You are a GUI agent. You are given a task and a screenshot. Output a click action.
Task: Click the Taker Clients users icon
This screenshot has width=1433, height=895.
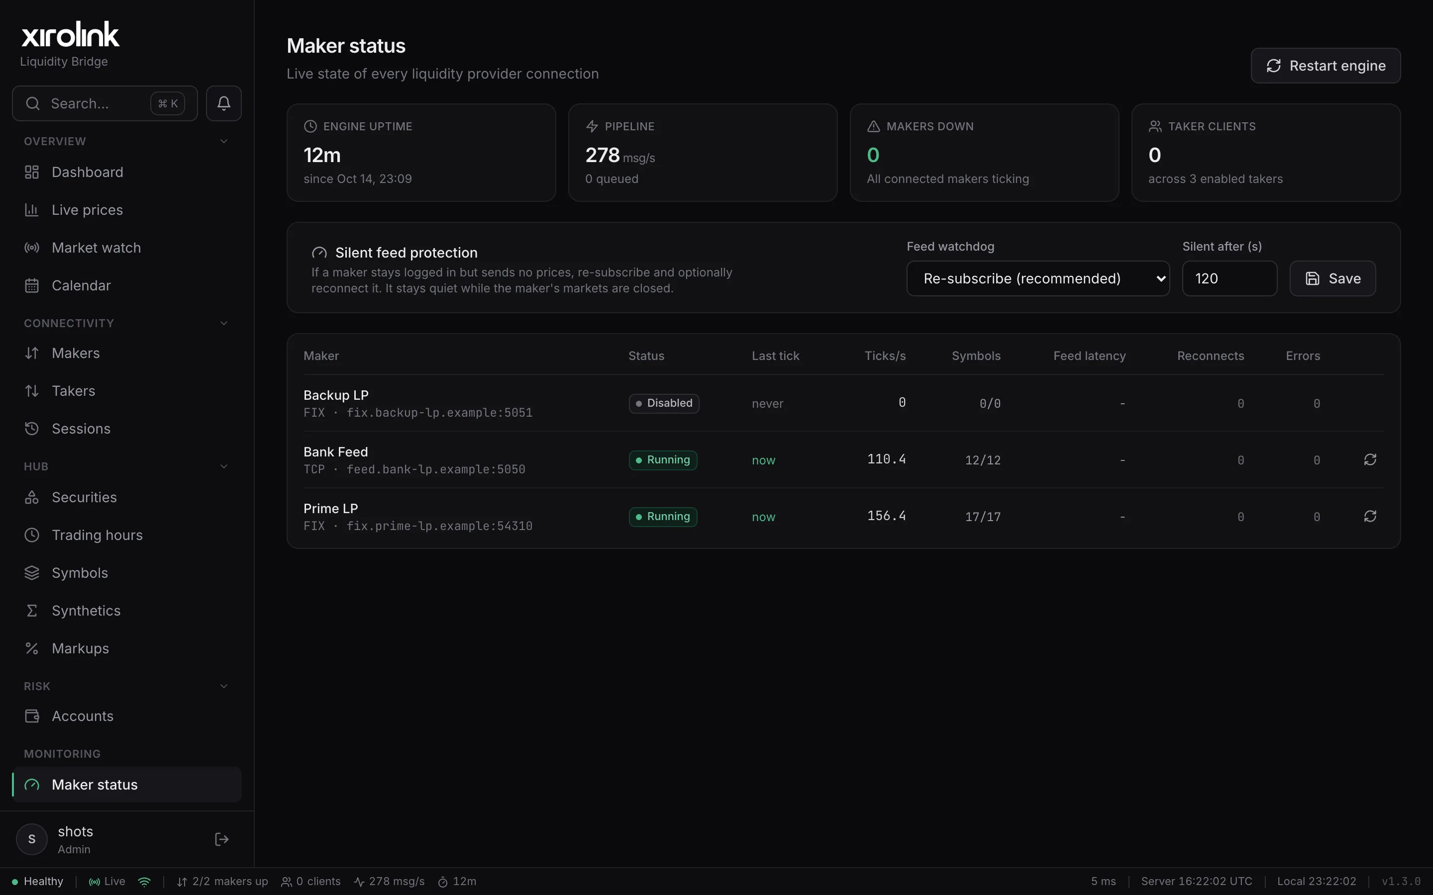1155,126
